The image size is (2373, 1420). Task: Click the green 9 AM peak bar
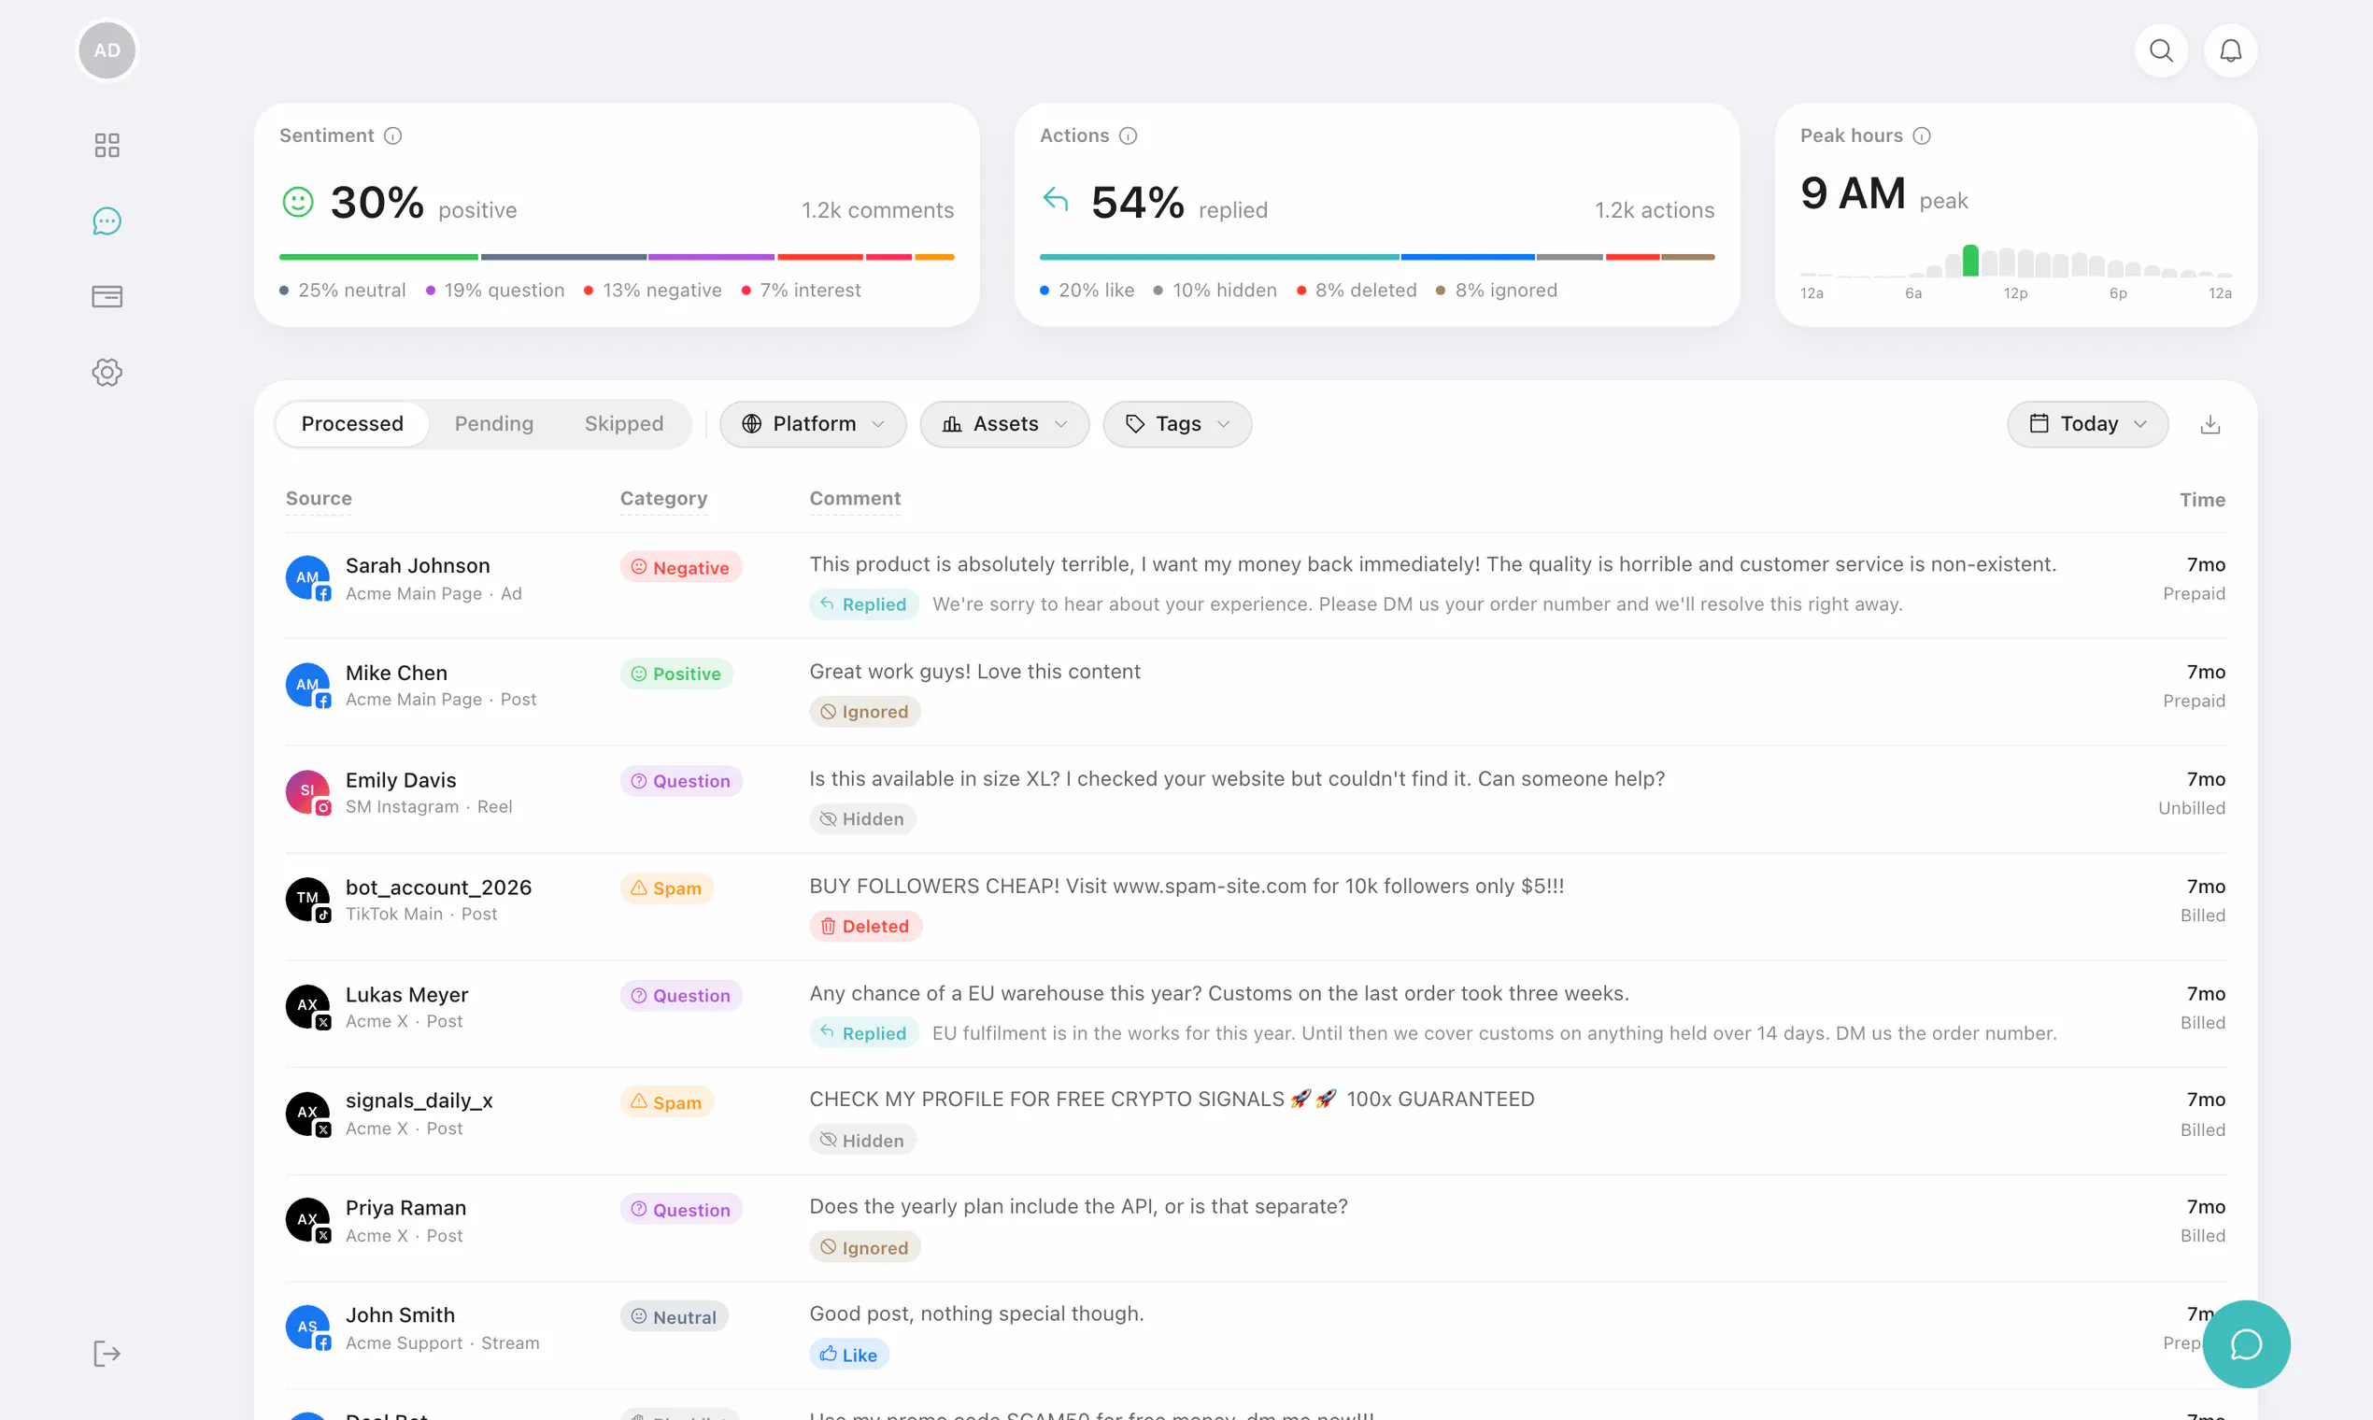pos(1970,262)
